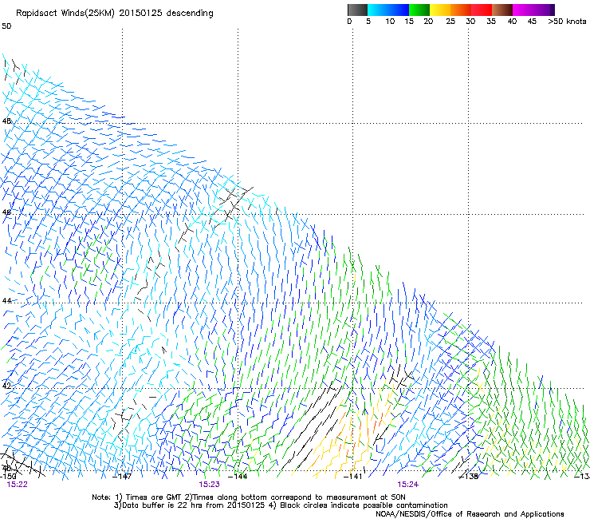The image size is (590, 519).
Task: Click the latitude label 48
Action: 6,121
